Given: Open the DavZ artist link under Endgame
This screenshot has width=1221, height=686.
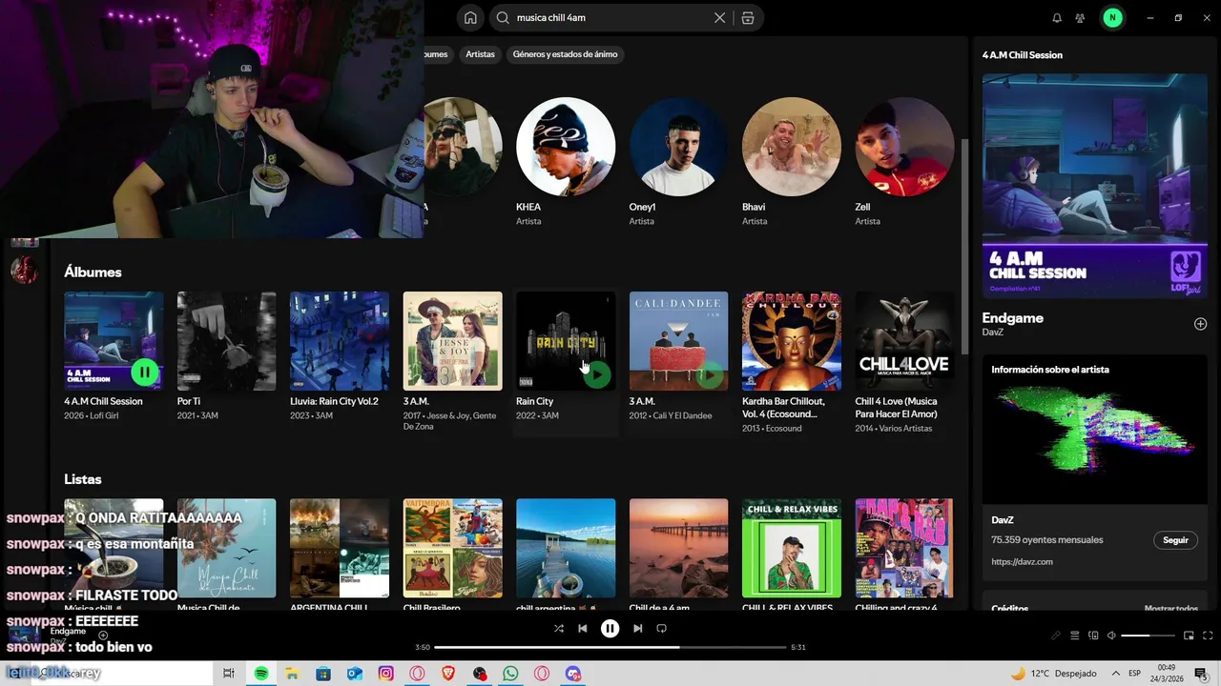Looking at the screenshot, I should (993, 333).
